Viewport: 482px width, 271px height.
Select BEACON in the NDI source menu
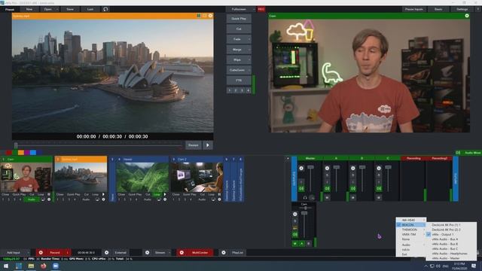[x=411, y=225]
